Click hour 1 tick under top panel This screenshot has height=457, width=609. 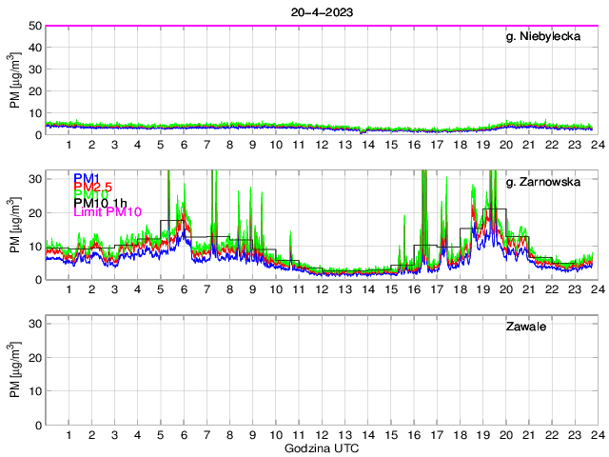point(69,145)
